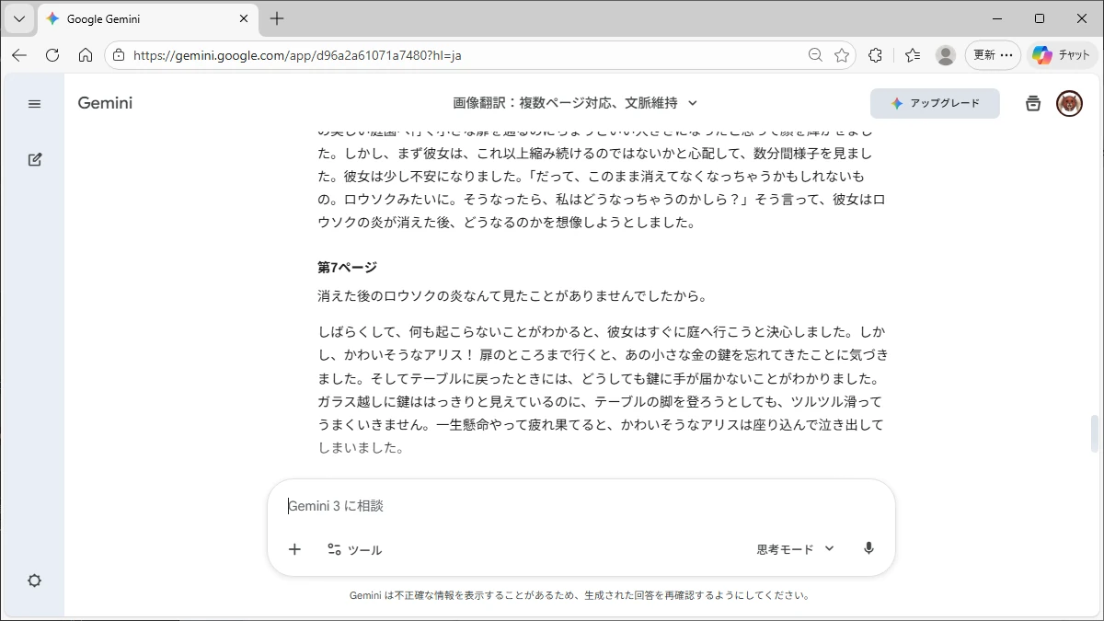Open the Gemini main menu hamburger icon

(34, 104)
